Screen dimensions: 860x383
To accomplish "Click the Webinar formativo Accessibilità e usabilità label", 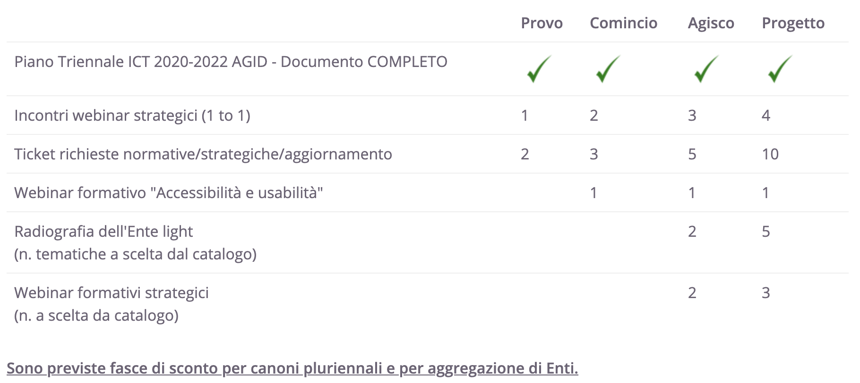I will (169, 193).
